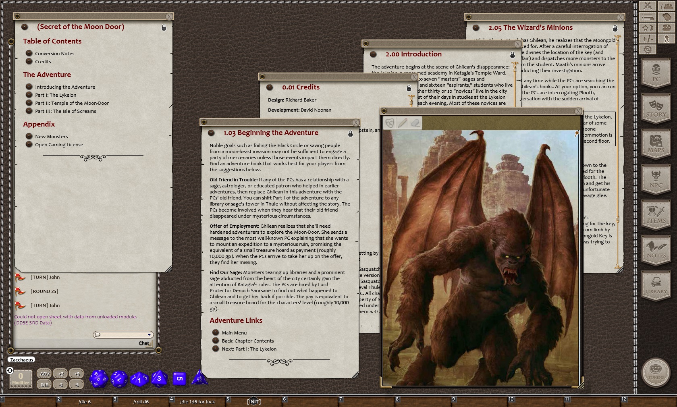Open the Calendar icon
The width and height of the screenshot is (677, 407).
coord(667,17)
